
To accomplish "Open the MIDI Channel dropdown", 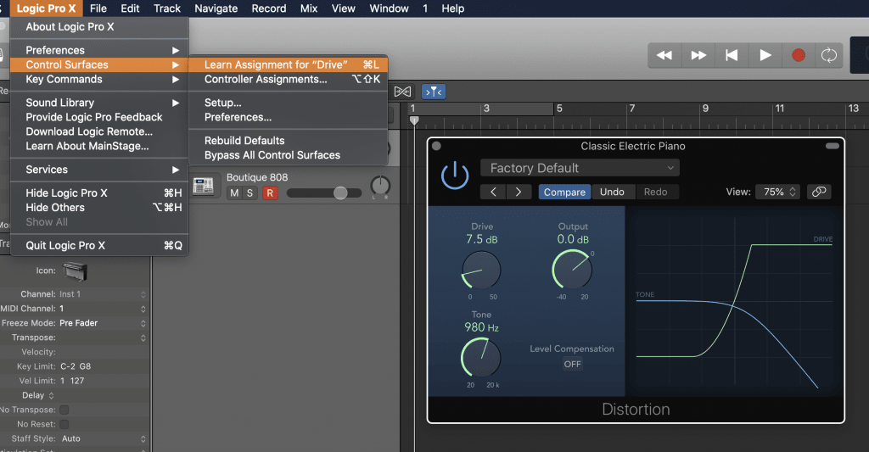I will point(103,309).
